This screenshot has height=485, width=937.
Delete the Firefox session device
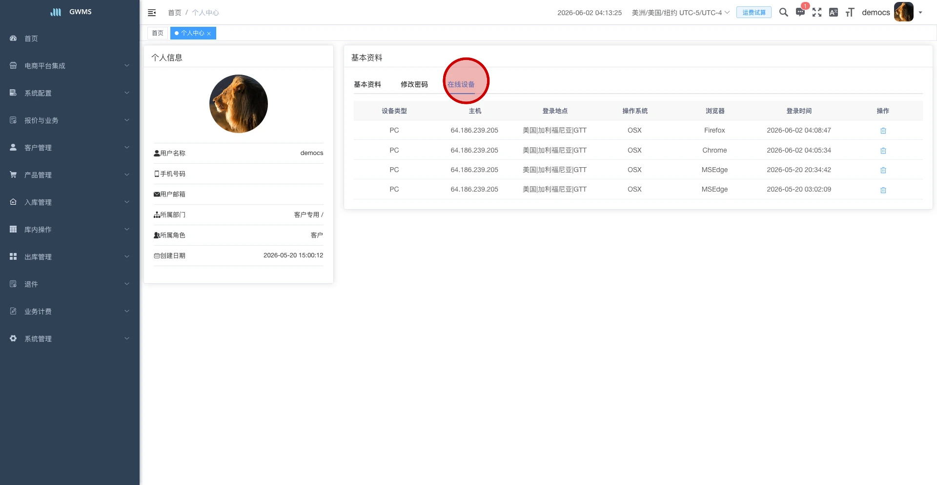coord(883,131)
